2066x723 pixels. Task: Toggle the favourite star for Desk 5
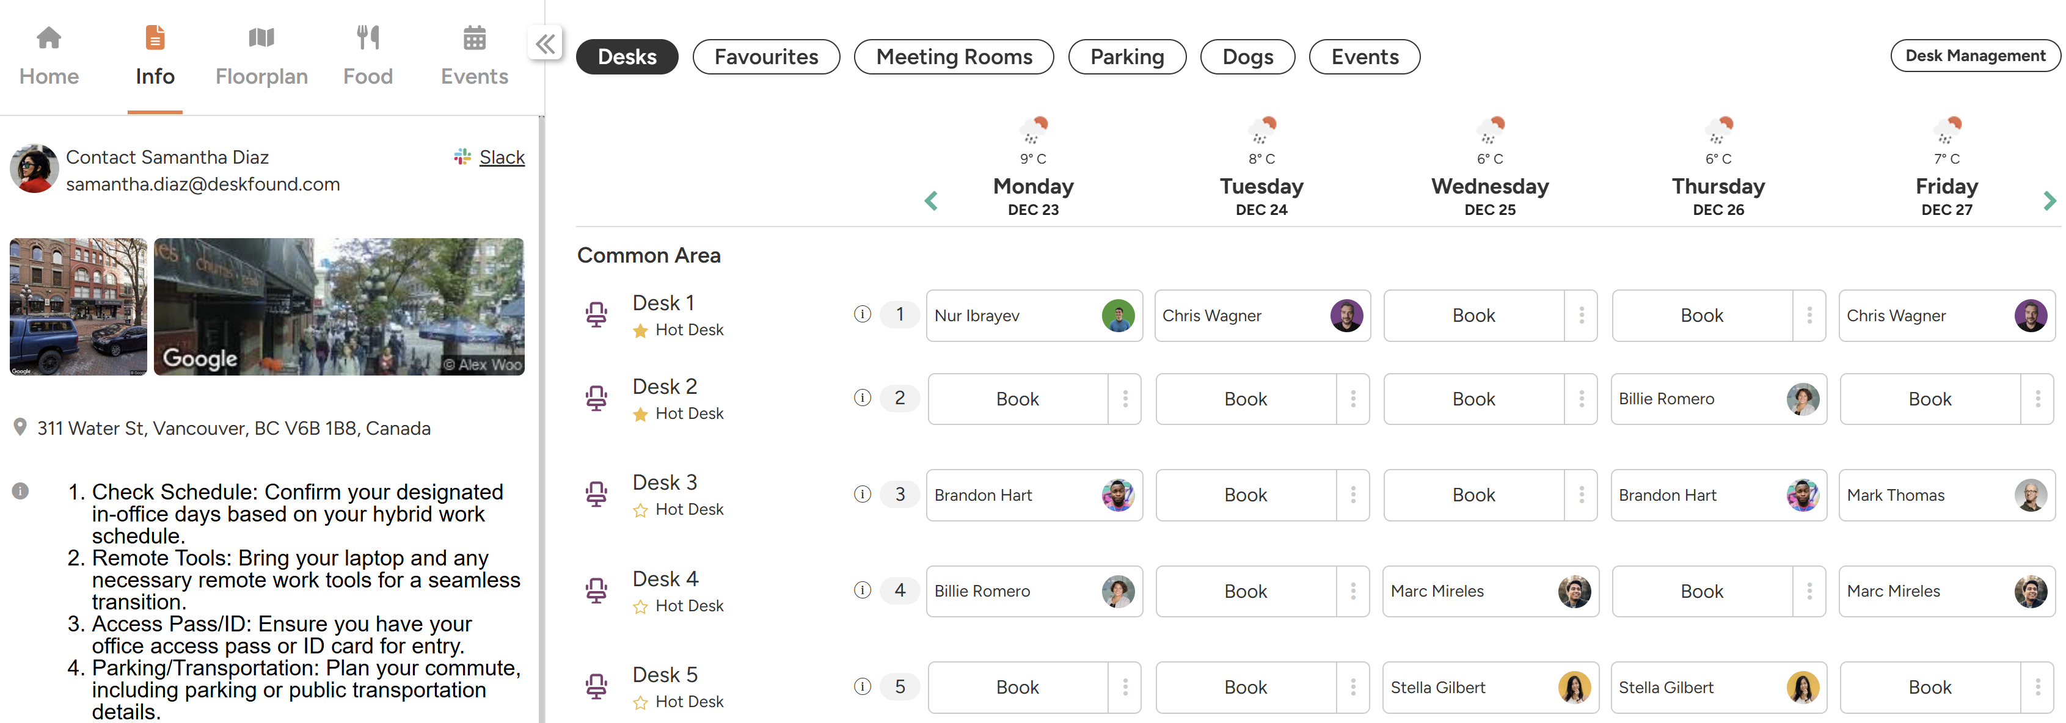click(x=640, y=702)
